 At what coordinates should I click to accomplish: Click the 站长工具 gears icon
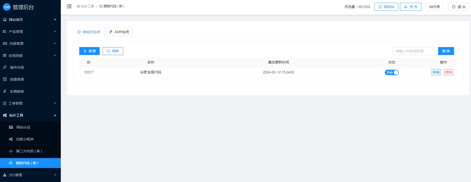[5, 115]
